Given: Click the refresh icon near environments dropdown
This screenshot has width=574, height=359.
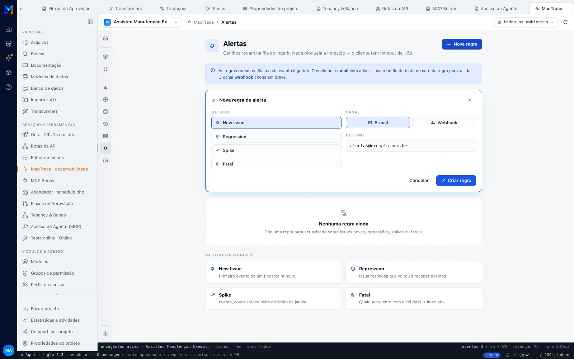Looking at the screenshot, I should (565, 22).
